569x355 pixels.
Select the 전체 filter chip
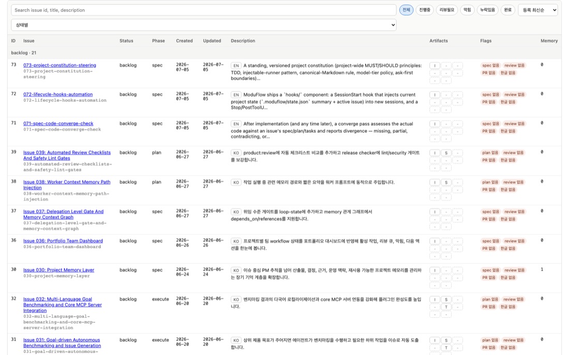click(x=406, y=10)
